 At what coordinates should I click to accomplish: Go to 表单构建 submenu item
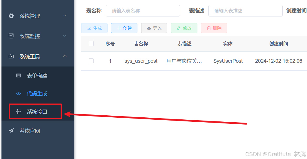(37, 75)
